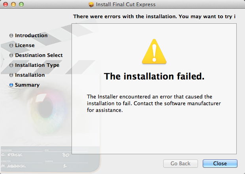Viewport: 245px width, 174px height.
Task: Click the red window close button
Action: coord(6,4)
